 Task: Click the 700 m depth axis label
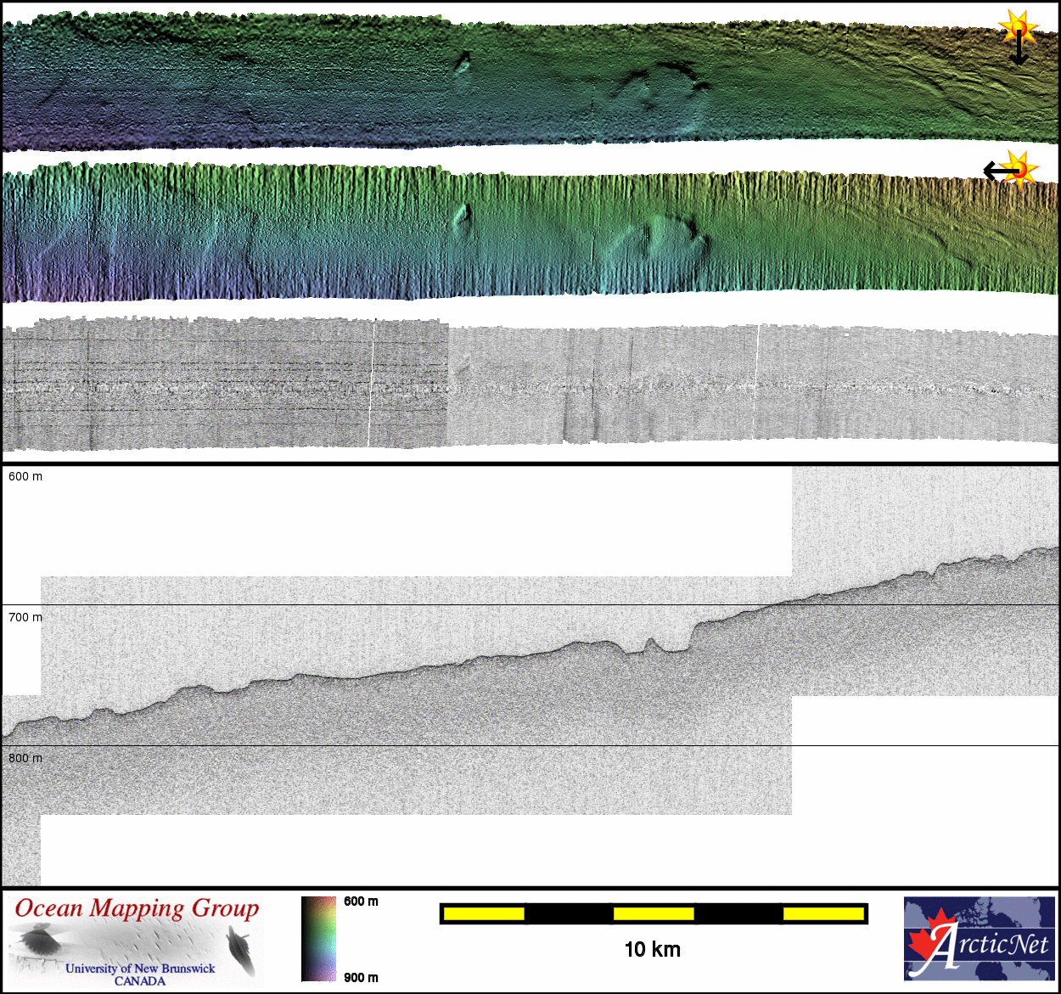(x=25, y=617)
